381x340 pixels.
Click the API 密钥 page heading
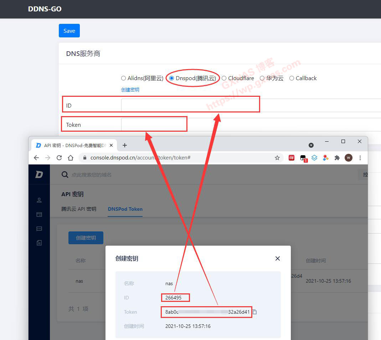pyautogui.click(x=72, y=194)
